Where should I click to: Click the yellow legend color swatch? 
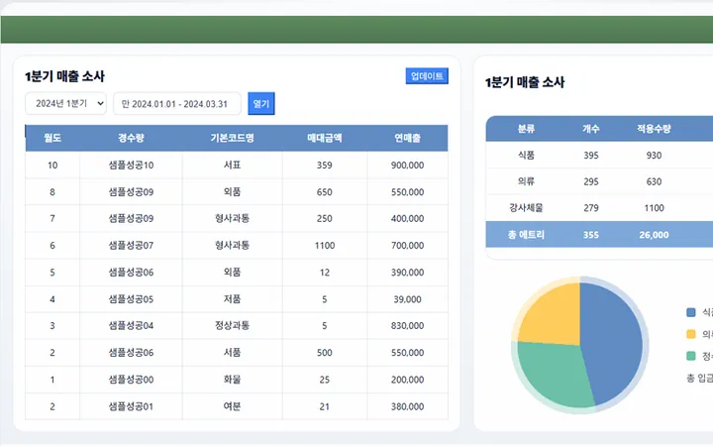pos(691,334)
